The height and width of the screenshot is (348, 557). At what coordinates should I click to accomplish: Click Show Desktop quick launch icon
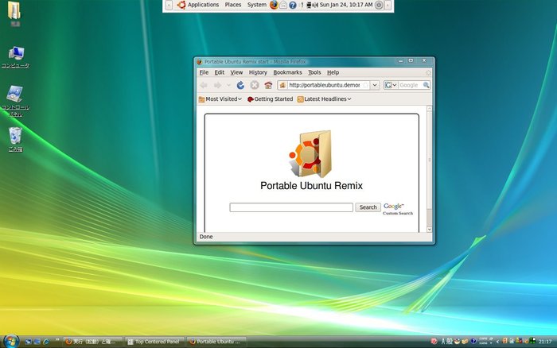[x=29, y=342]
